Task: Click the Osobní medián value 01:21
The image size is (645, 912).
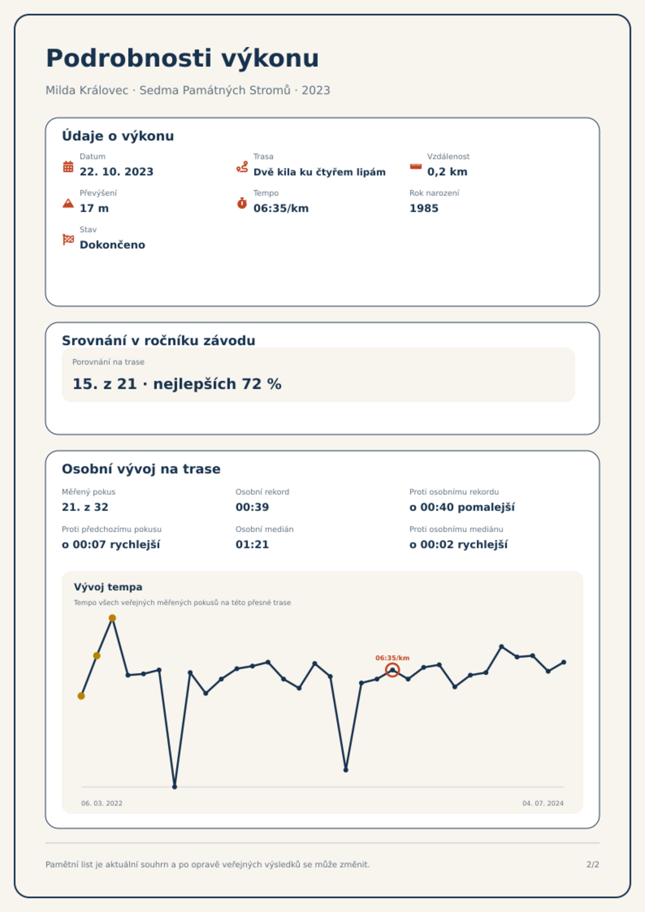Action: point(252,545)
